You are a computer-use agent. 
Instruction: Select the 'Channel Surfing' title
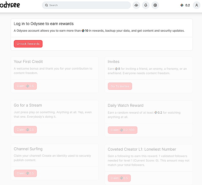pyautogui.click(x=28, y=149)
